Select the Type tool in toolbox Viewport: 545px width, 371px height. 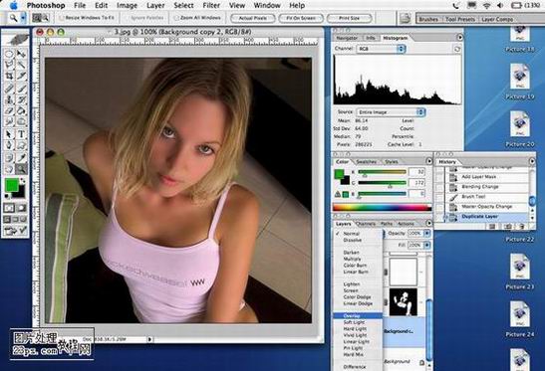point(22,134)
